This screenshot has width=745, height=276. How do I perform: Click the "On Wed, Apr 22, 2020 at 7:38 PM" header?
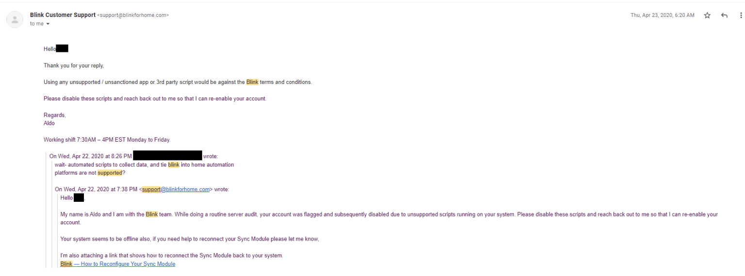96,189
